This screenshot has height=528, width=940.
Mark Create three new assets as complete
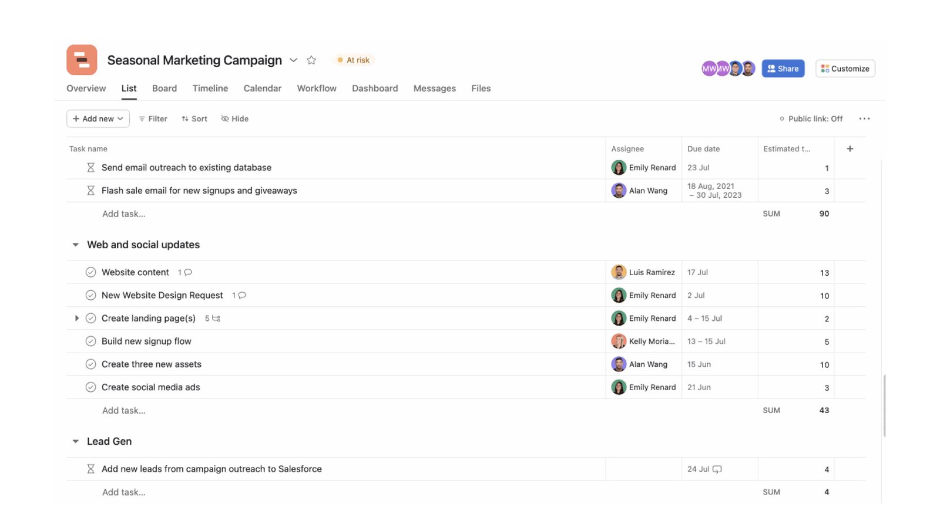pyautogui.click(x=91, y=364)
